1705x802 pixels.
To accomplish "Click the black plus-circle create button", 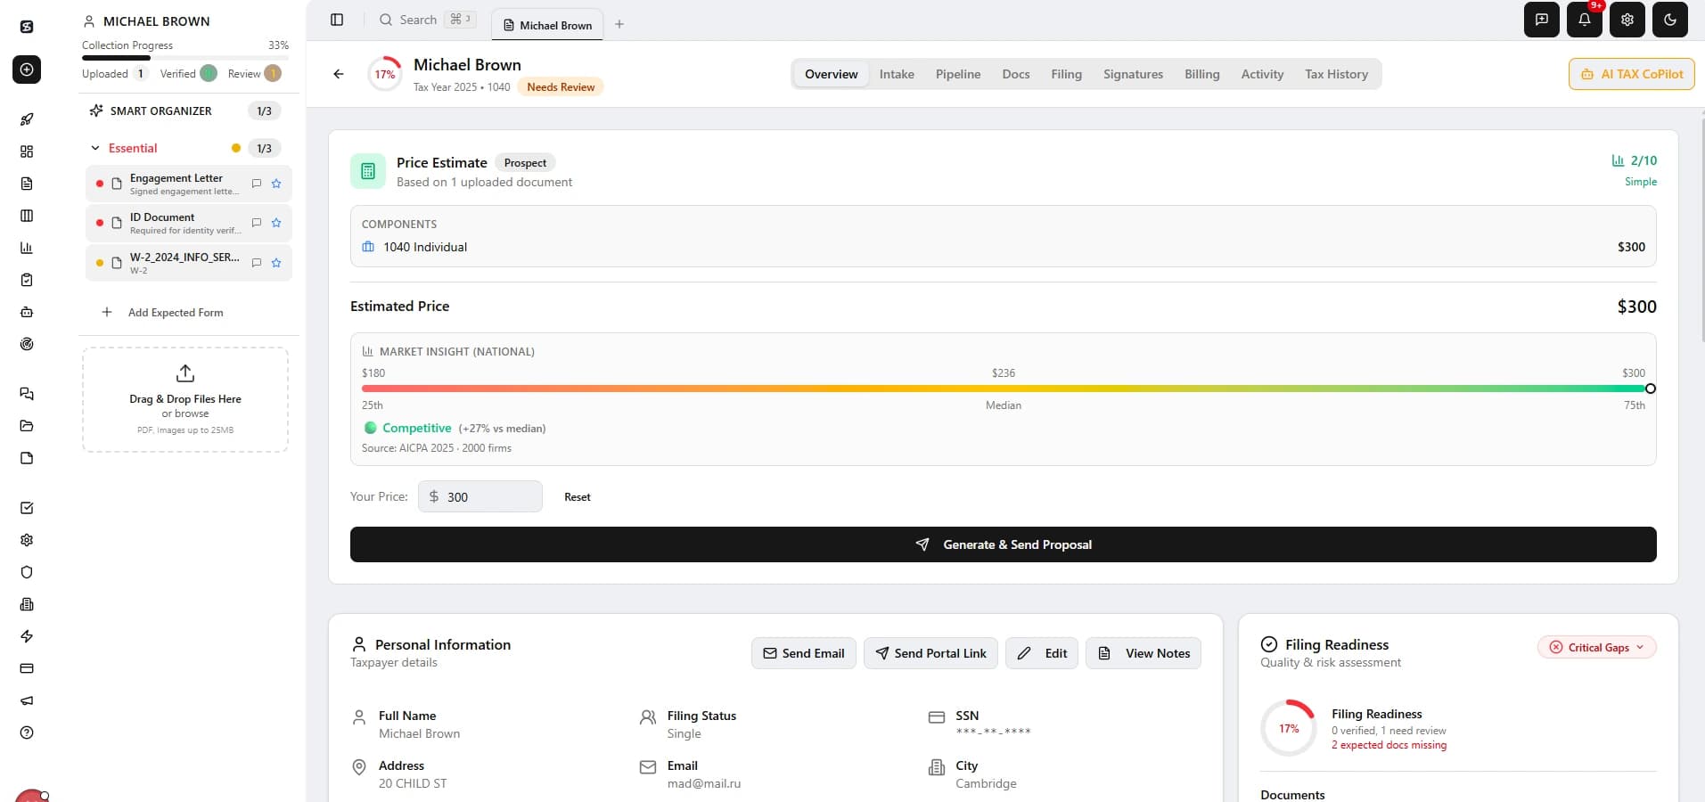I will click(27, 70).
